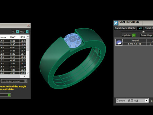Click the vertical scrollbar thumb in weight table
Image resolution: width=153 pixels, height=115 pixels.
click(28, 44)
